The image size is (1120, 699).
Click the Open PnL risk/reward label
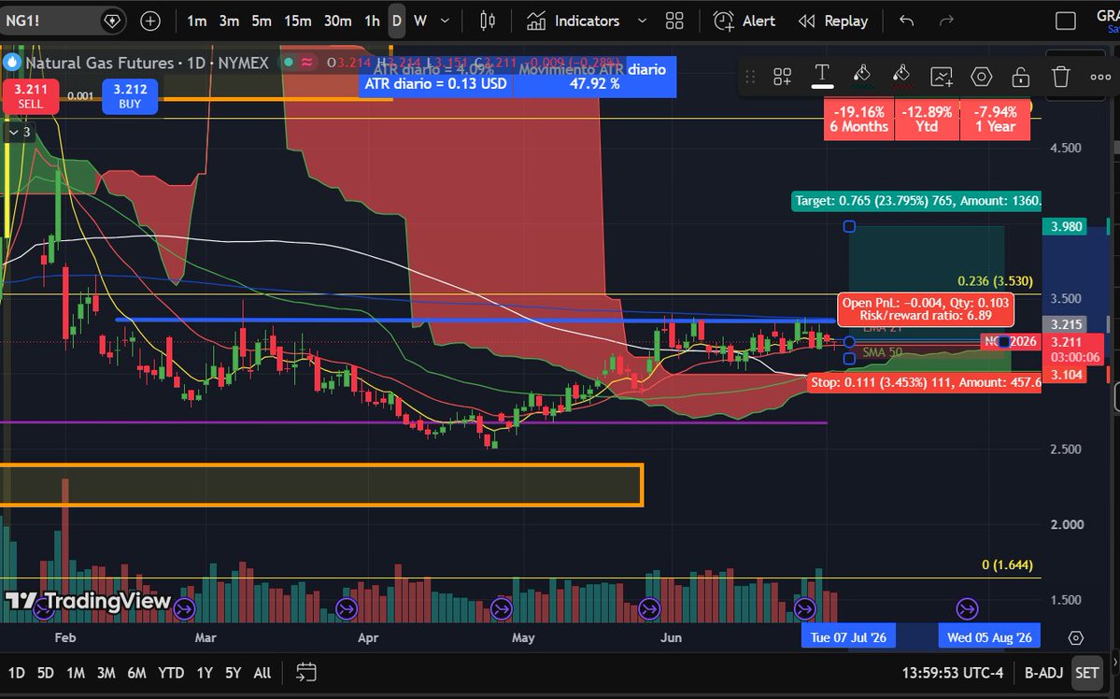[926, 308]
